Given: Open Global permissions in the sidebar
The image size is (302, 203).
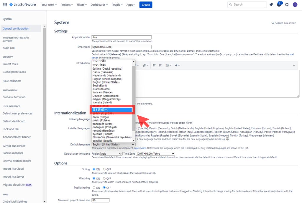Looking at the screenshot, I should (14, 72).
